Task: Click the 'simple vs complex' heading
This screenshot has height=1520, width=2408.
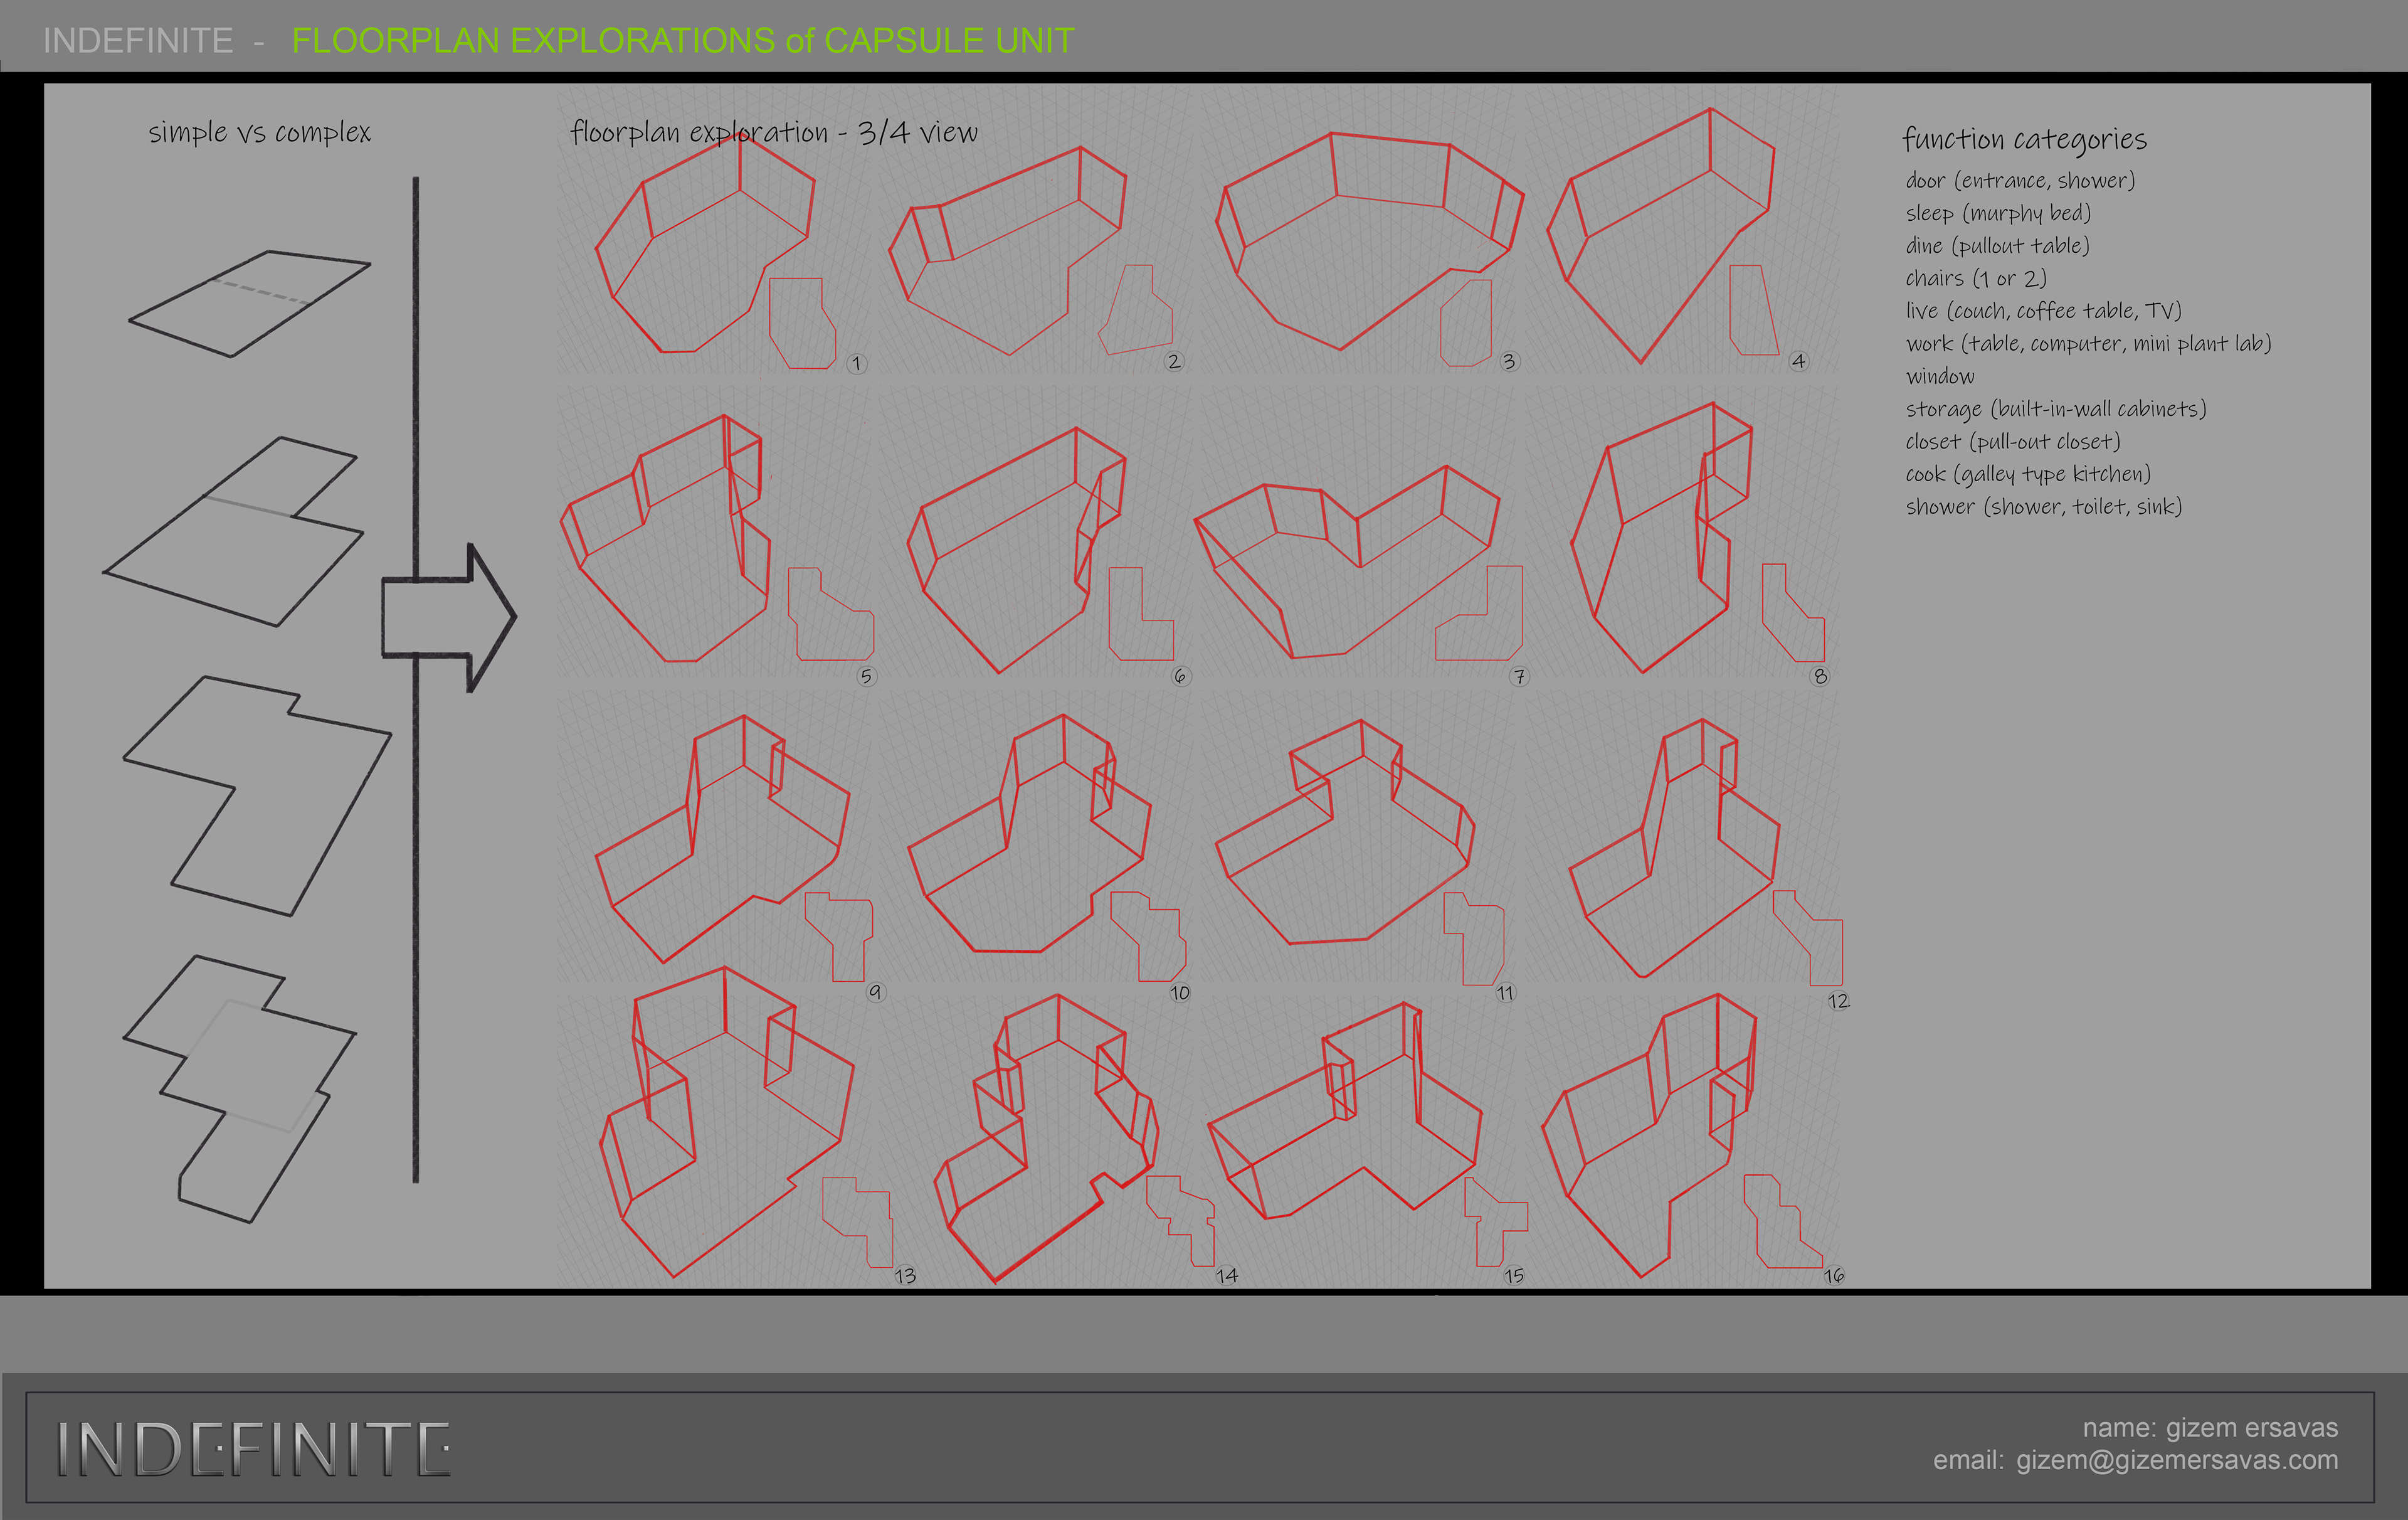Action: pos(260,132)
